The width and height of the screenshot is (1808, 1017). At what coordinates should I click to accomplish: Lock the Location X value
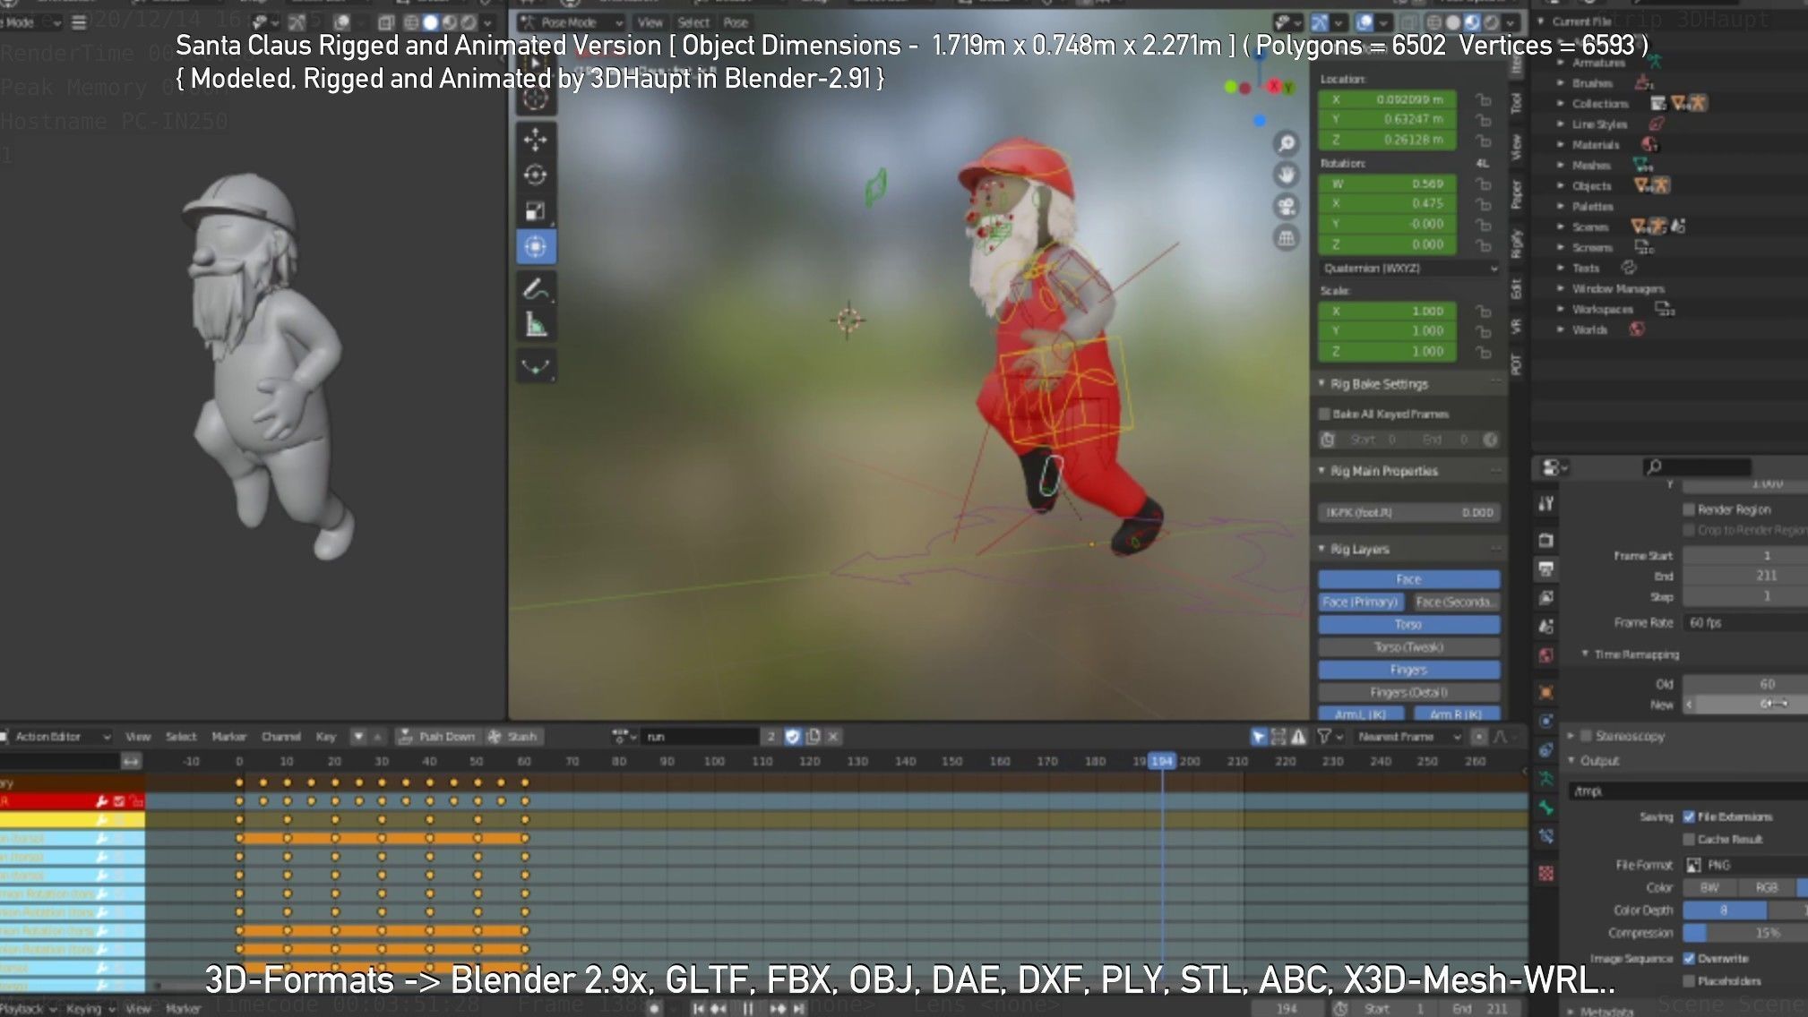click(1484, 99)
